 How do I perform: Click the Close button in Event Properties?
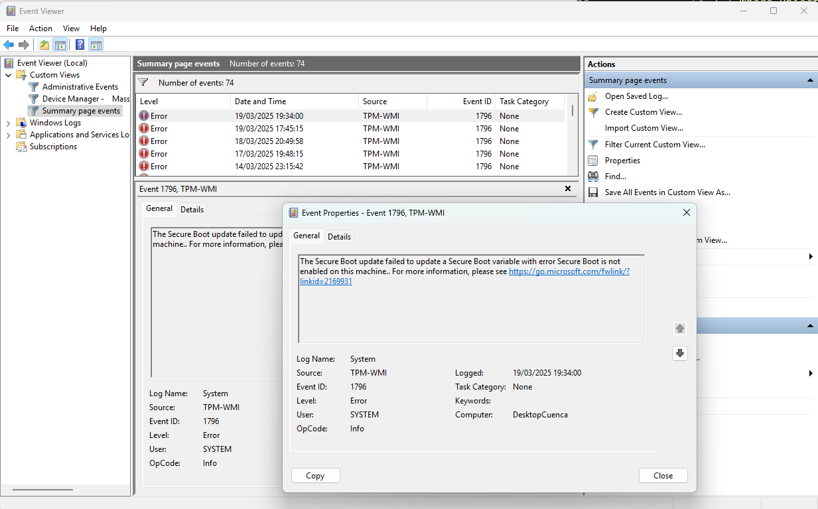[663, 475]
